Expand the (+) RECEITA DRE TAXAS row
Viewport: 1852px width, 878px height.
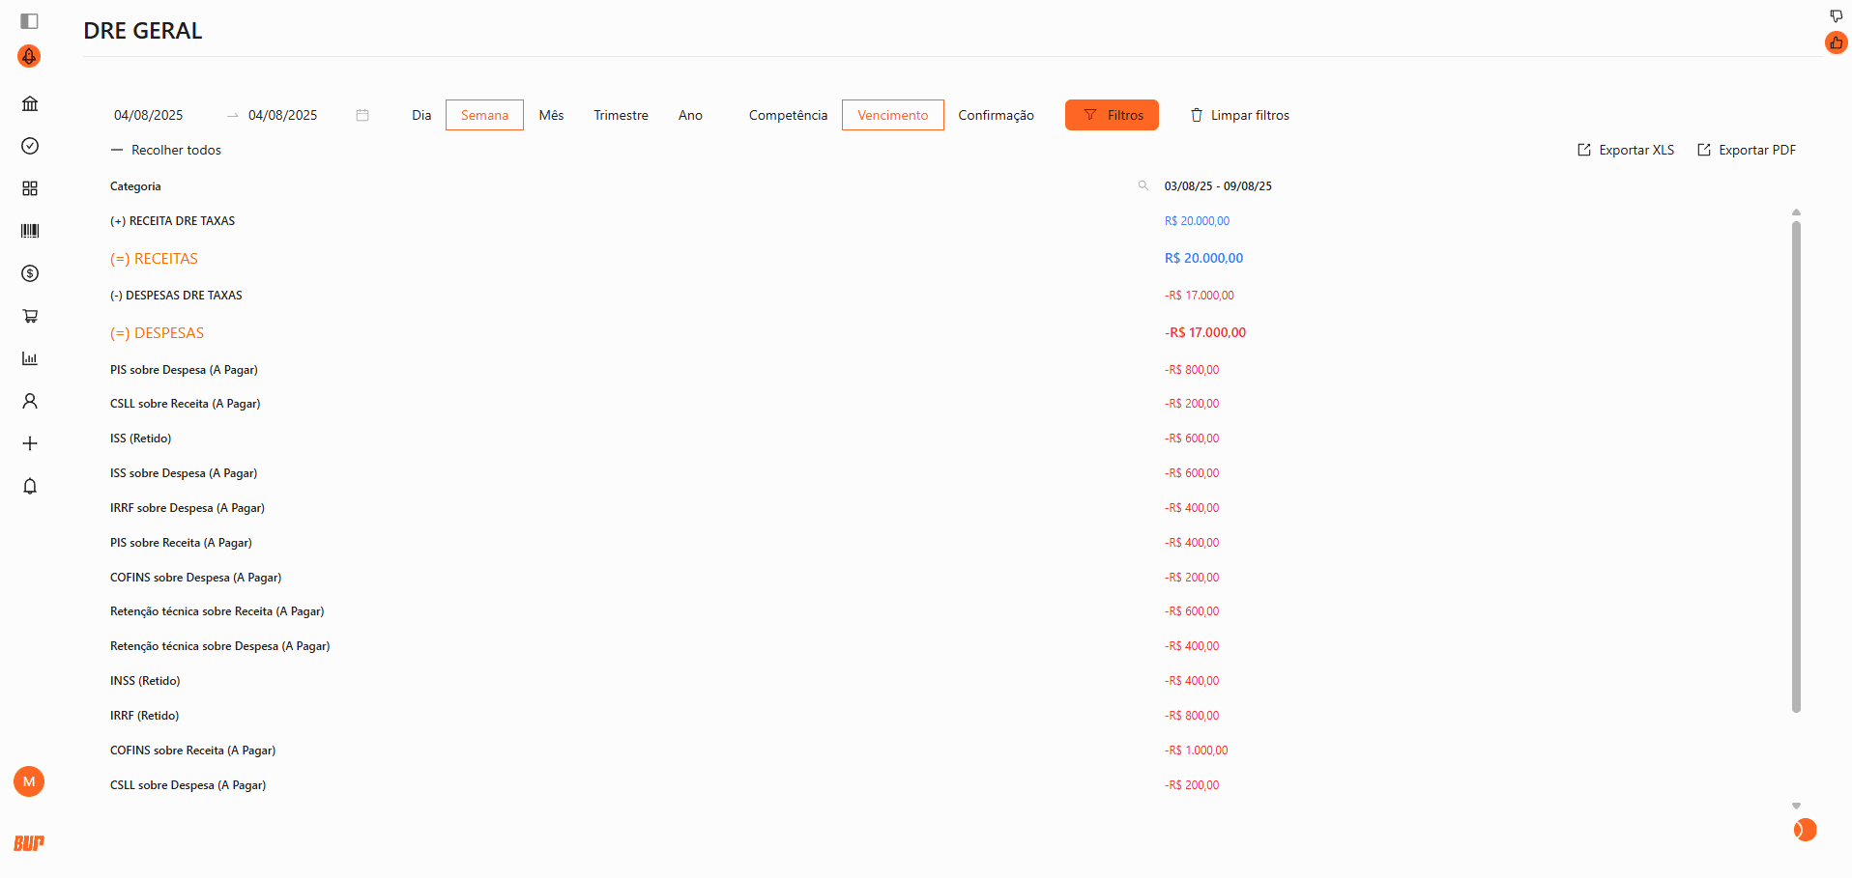[x=950, y=221]
